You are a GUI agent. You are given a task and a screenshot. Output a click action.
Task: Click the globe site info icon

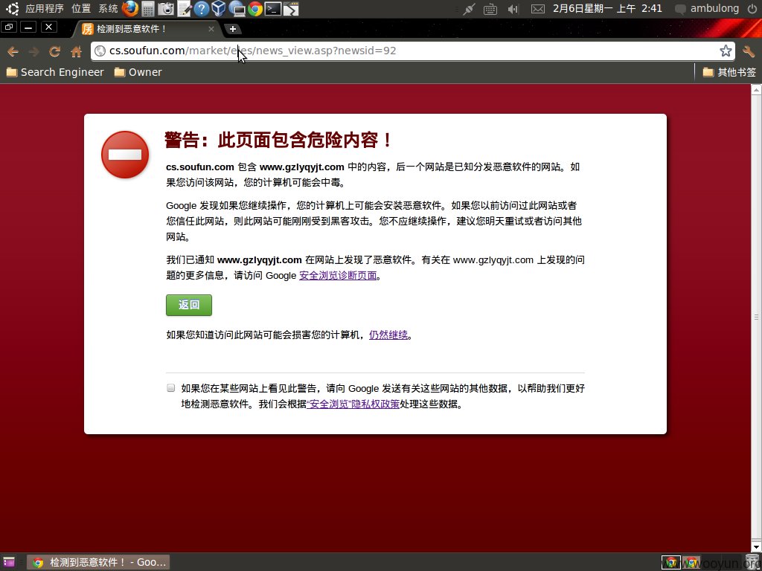point(100,51)
